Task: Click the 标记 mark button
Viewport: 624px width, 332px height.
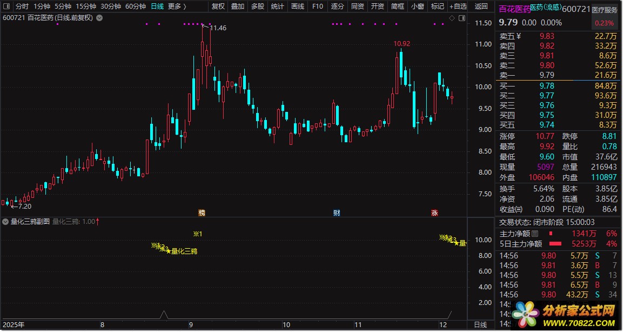Action: point(438,6)
